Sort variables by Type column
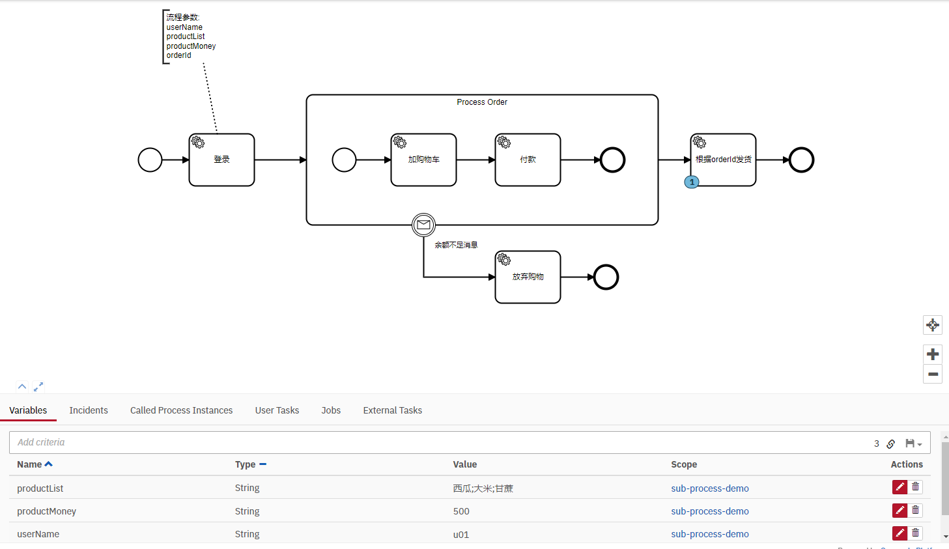Screen dimensions: 949x549 click(251, 464)
